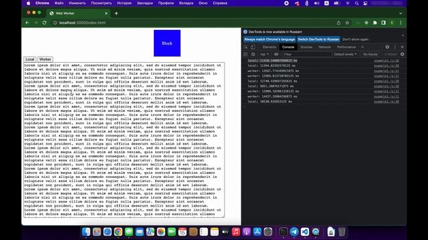Screen dimensions: 428x240
Task: Open Music app from the Dock
Action: pyautogui.click(x=235, y=232)
